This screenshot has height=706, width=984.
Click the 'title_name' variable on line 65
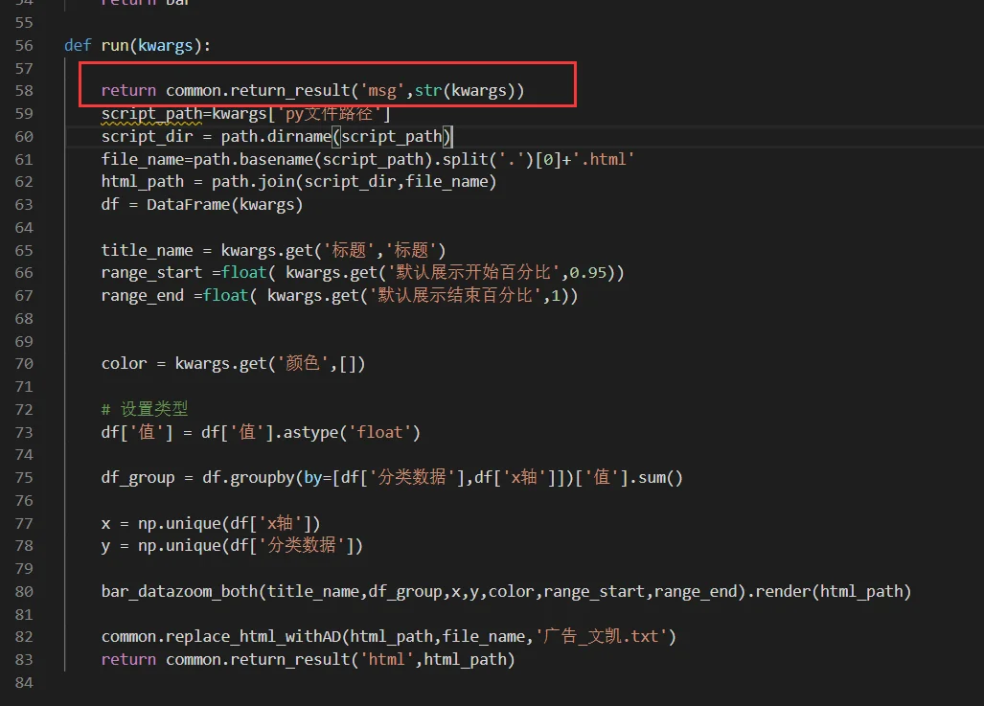tap(147, 250)
